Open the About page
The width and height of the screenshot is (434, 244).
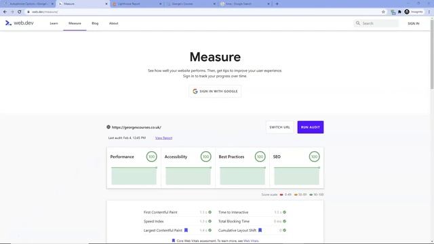[113, 24]
